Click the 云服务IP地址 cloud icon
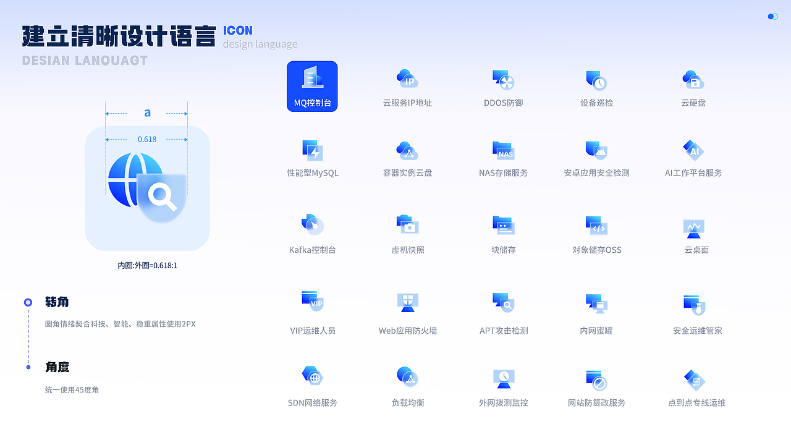This screenshot has width=791, height=445. [407, 78]
